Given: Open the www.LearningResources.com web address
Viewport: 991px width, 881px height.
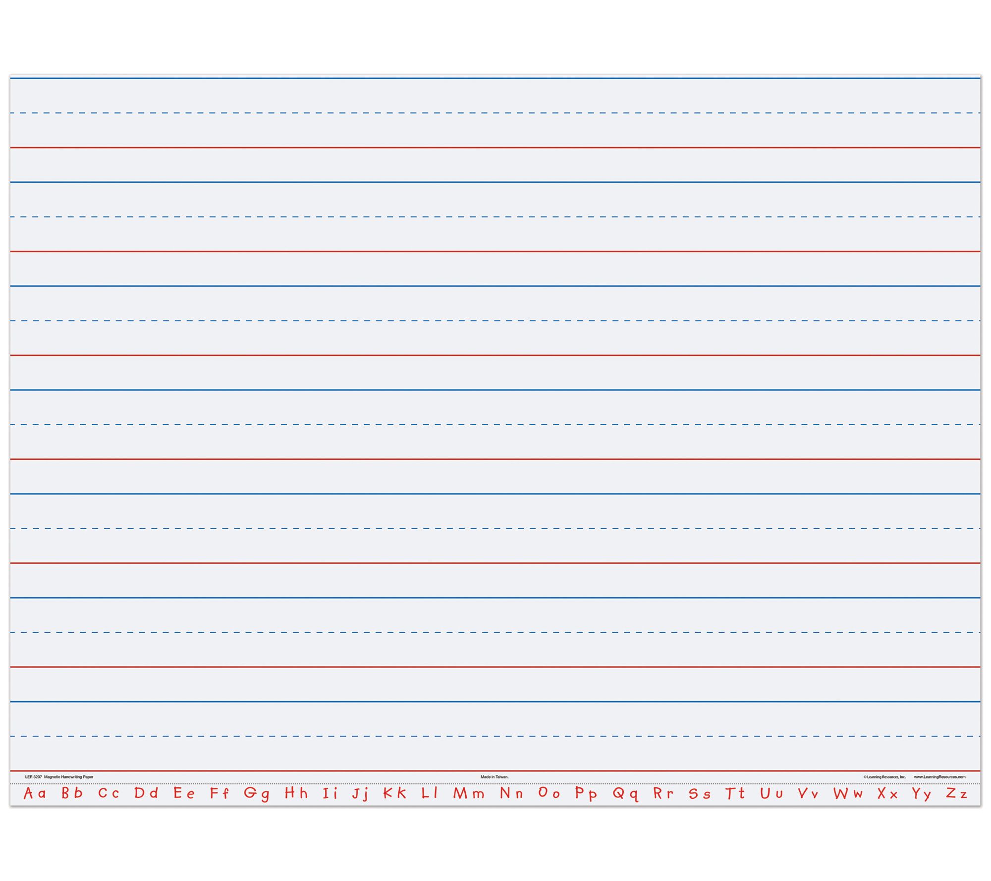Looking at the screenshot, I should [x=939, y=777].
